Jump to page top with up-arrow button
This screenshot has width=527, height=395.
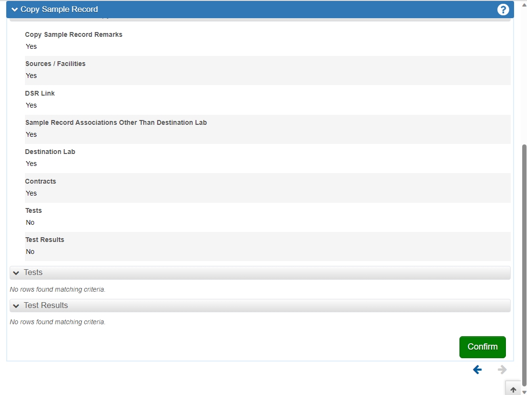[x=513, y=389]
